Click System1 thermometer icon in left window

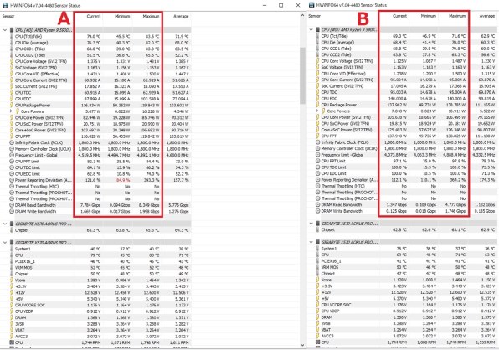pos(12,249)
